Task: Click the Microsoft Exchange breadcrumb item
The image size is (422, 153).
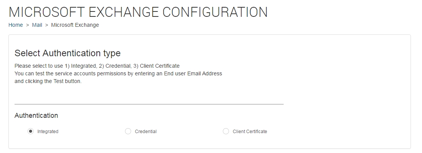Action: (75, 25)
